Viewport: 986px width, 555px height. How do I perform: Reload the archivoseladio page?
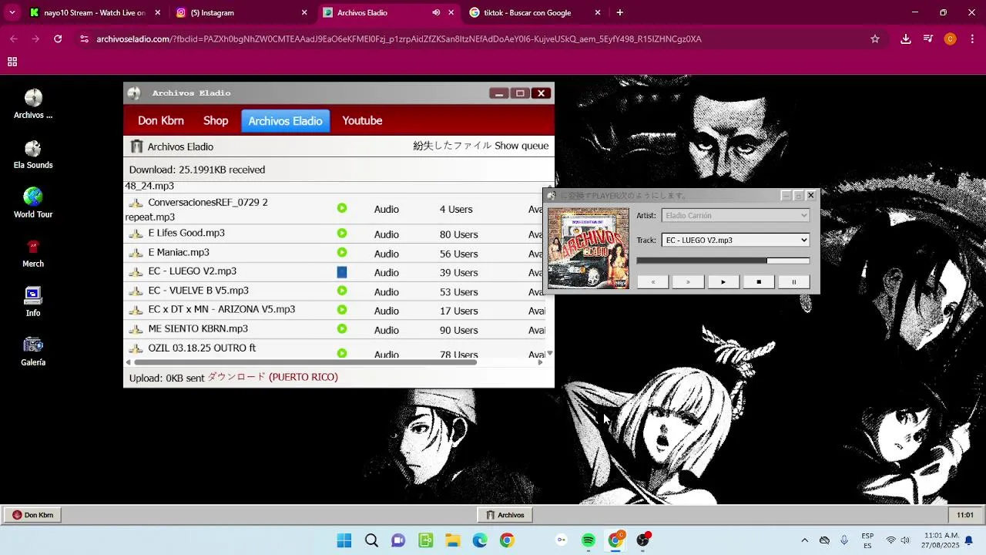[58, 39]
